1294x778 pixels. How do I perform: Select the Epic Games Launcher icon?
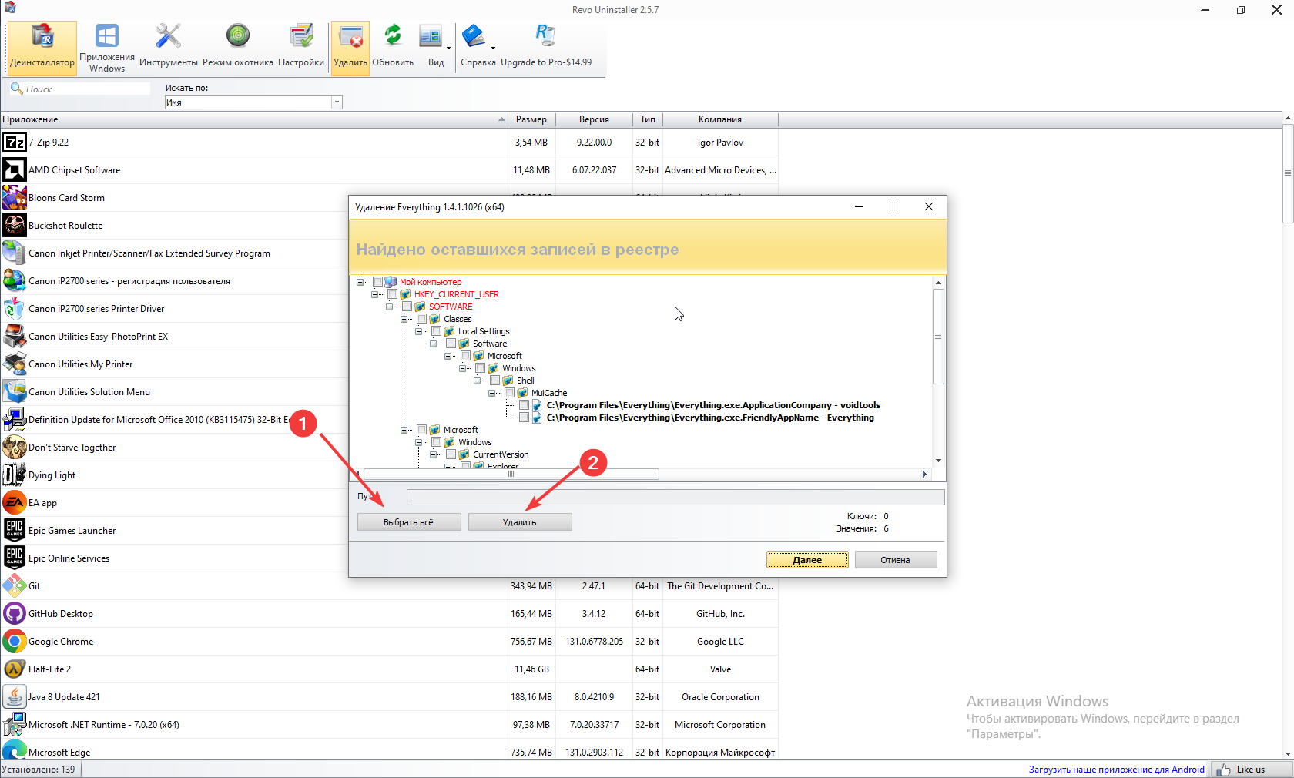[x=14, y=531]
